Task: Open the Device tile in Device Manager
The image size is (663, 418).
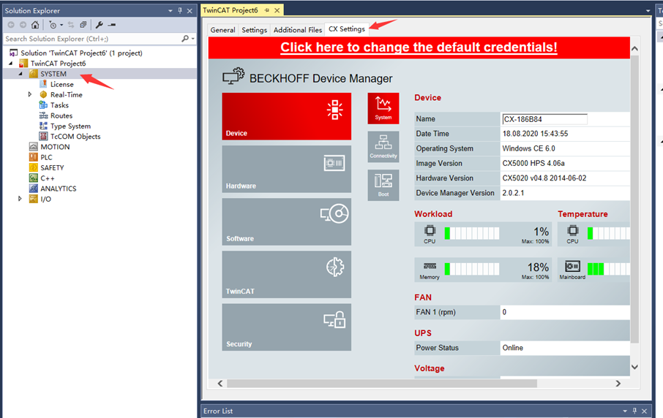Action: (287, 116)
